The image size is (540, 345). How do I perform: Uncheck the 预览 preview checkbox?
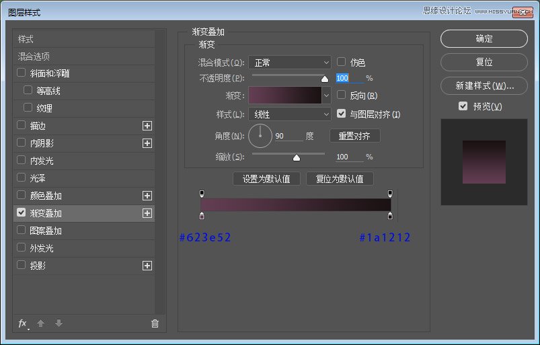463,106
